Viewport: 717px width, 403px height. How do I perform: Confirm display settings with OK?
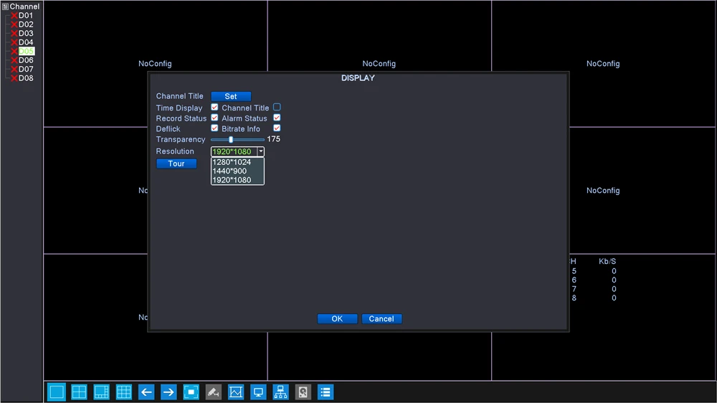337,319
